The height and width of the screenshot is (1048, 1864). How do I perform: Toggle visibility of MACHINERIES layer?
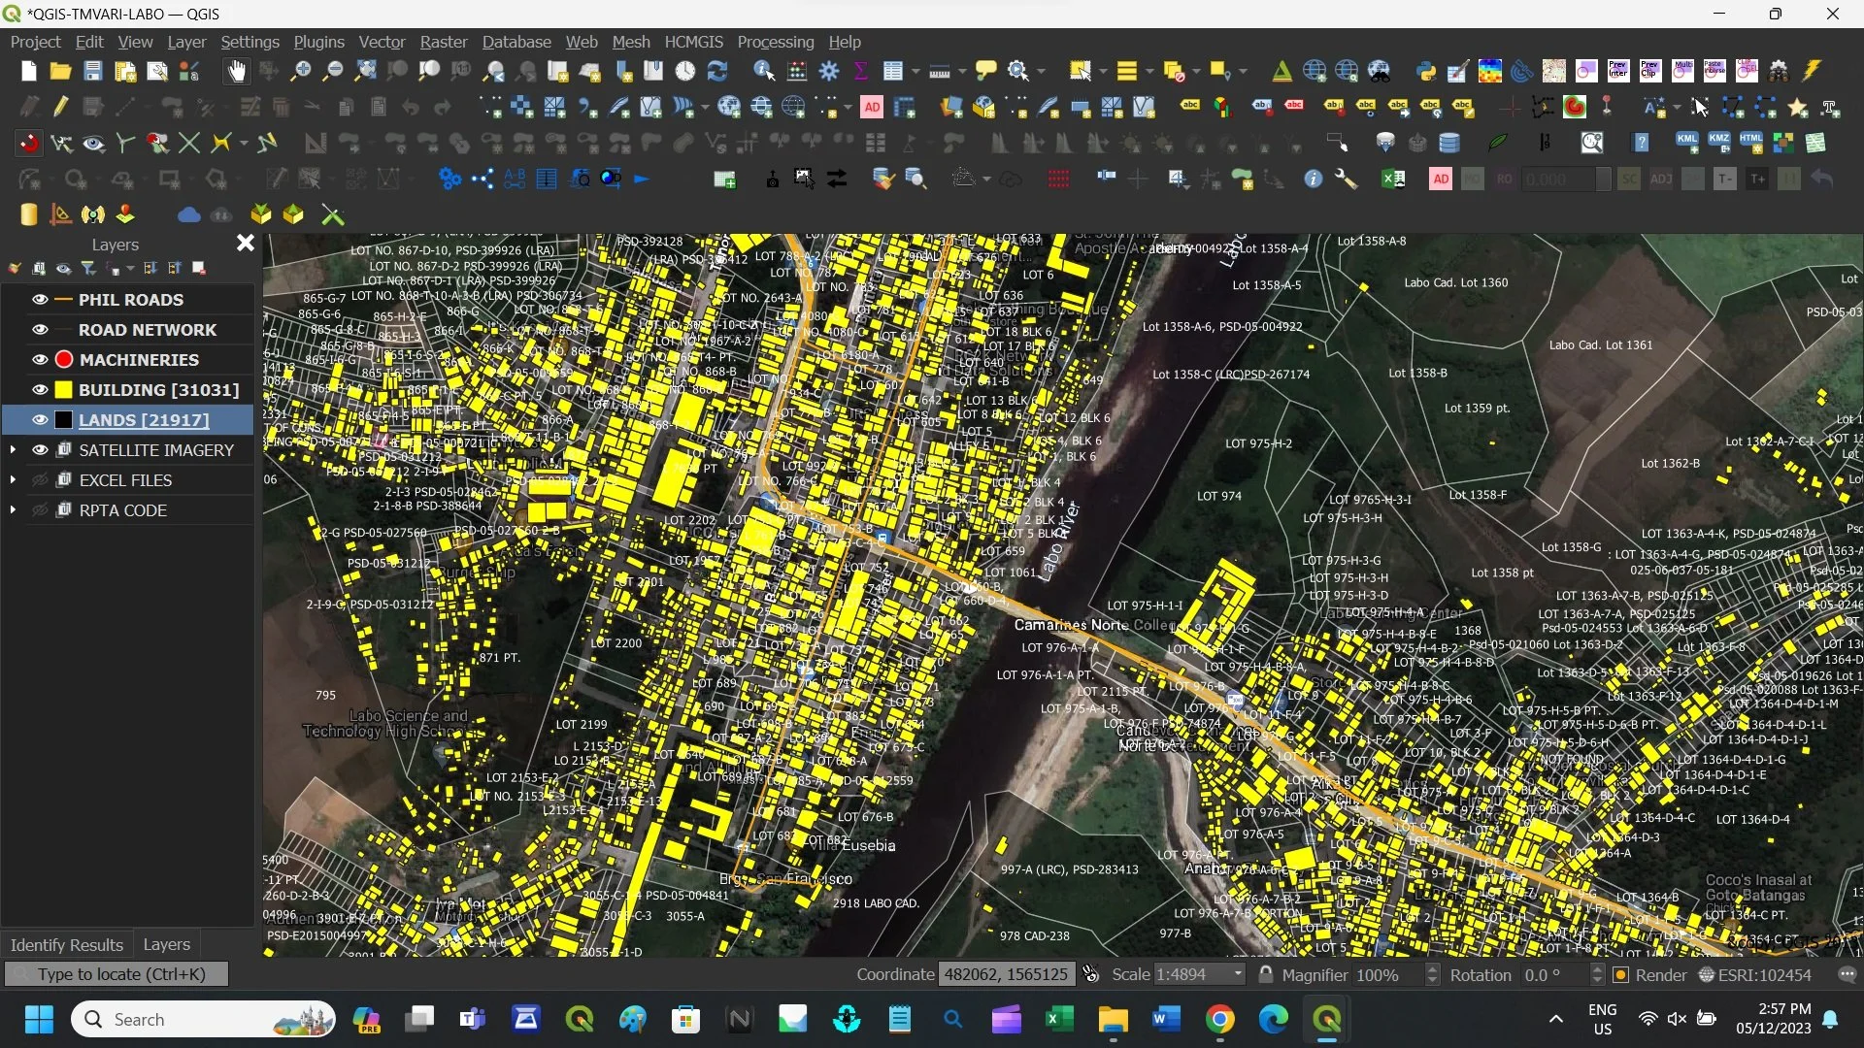point(40,360)
